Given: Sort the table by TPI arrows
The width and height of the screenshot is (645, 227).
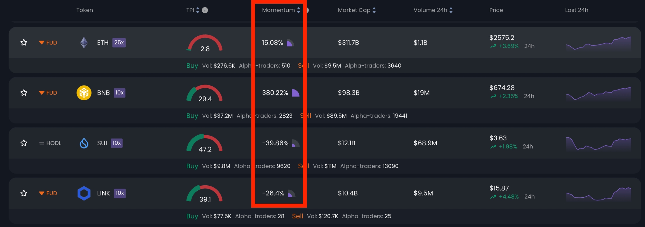Looking at the screenshot, I should coord(198,10).
